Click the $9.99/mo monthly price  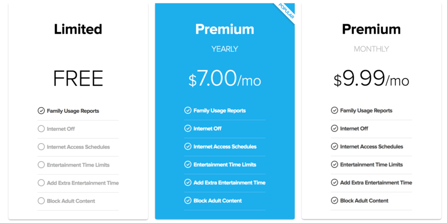click(371, 79)
